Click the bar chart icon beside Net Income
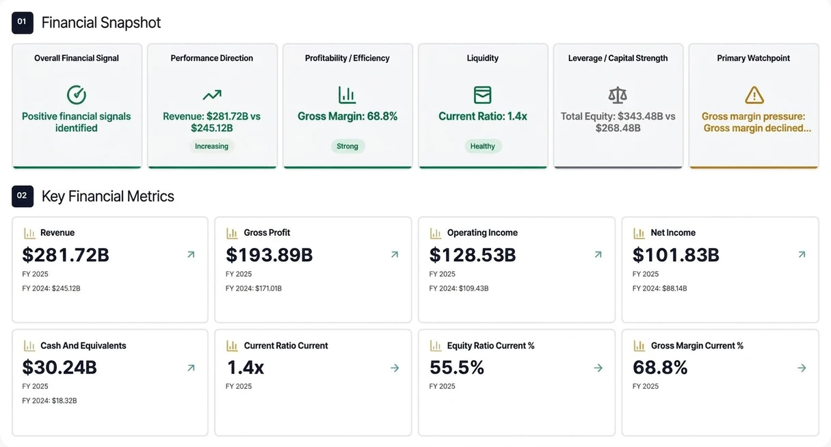Screen dimensions: 831x447 (x=639, y=233)
